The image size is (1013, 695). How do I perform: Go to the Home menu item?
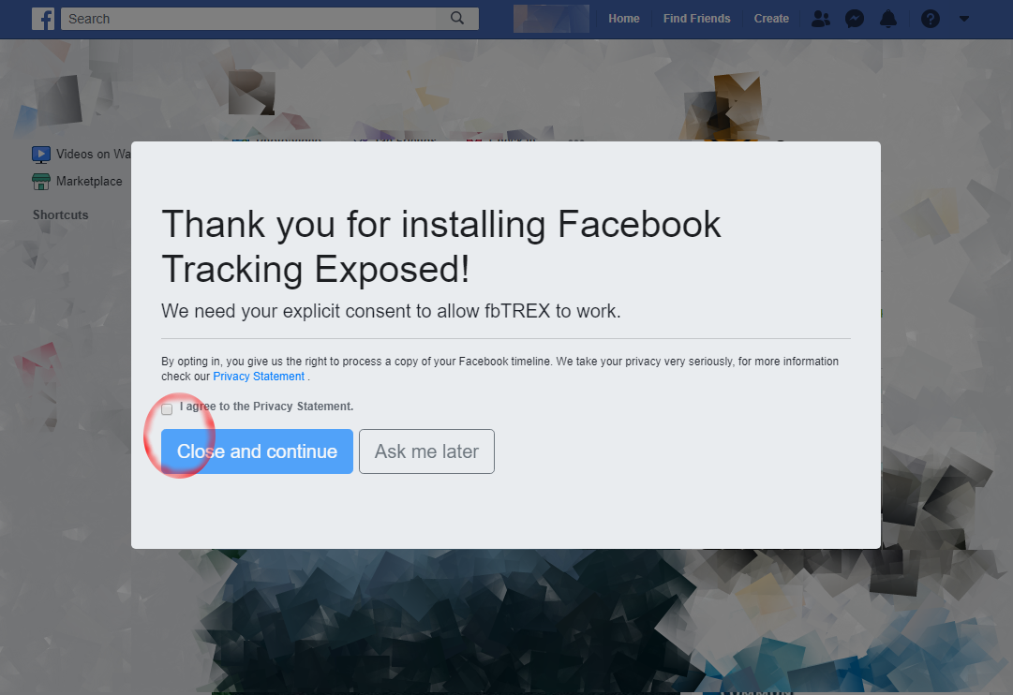coord(624,19)
